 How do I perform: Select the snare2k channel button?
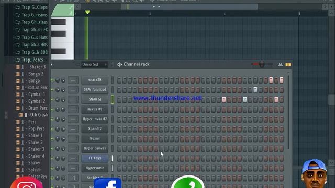[x=95, y=80]
